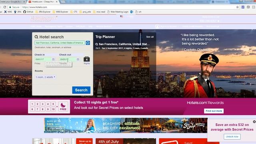This screenshot has height=144, width=256.
Task: Close the Hotels.com browser tab
Action: pos(57,2)
